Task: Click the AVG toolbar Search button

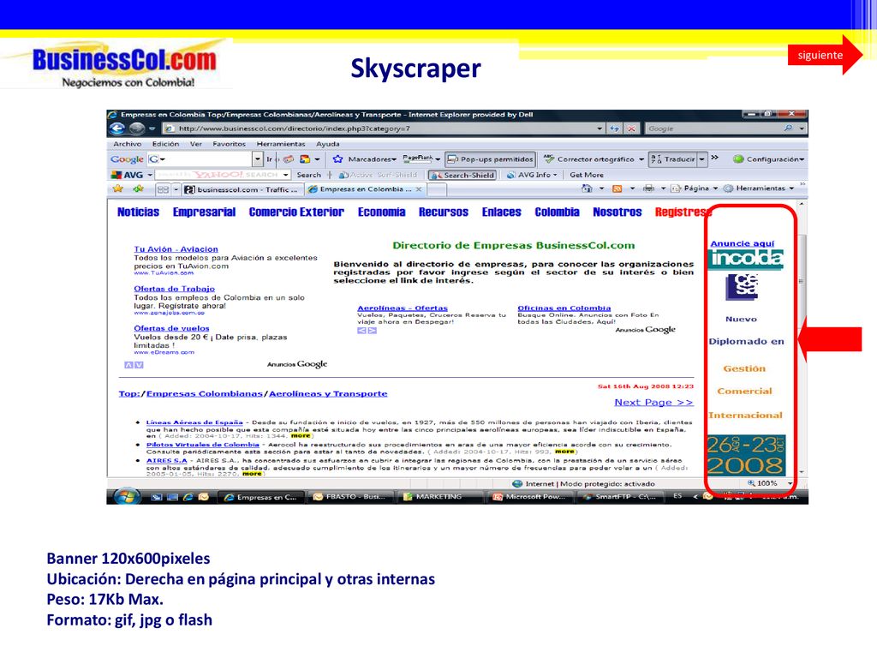Action: click(x=308, y=175)
